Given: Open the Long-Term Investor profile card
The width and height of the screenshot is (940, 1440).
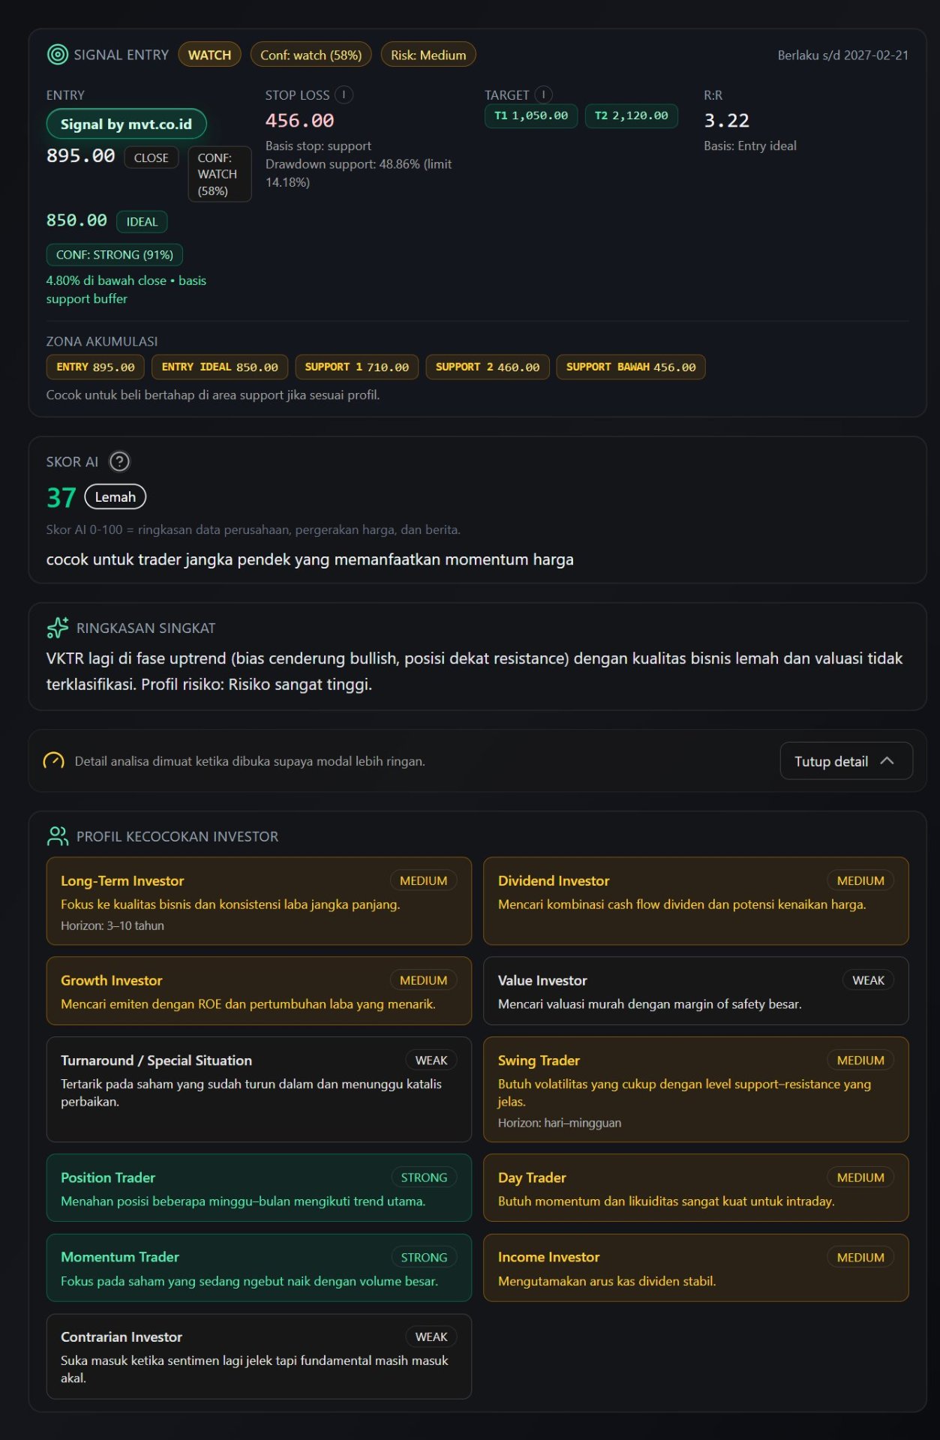Looking at the screenshot, I should click(259, 901).
